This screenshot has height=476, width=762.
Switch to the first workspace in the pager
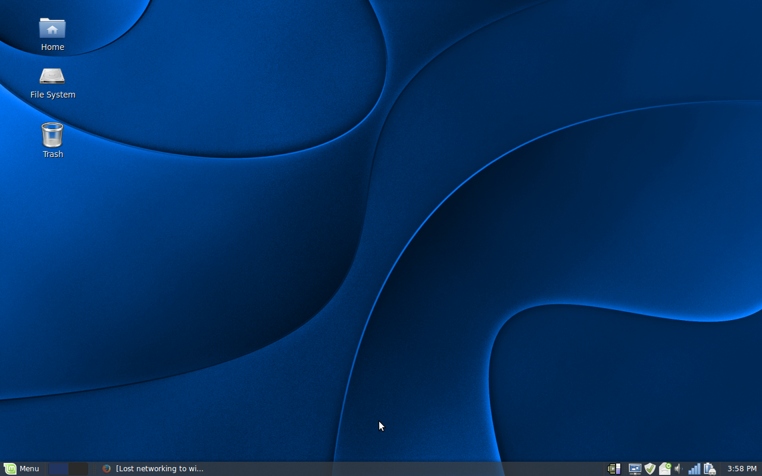[58, 469]
